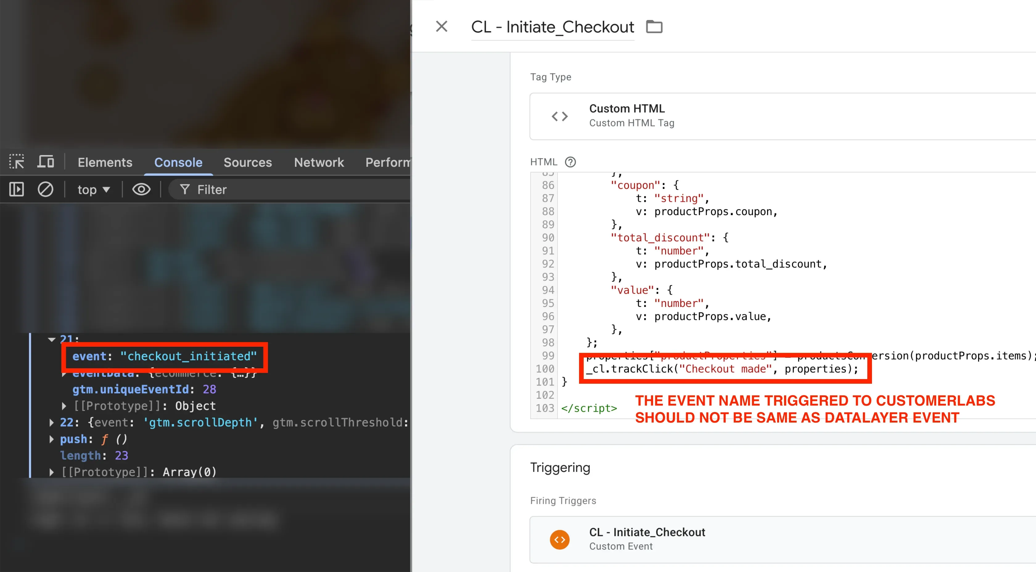Click the "total_discount" key in code
The height and width of the screenshot is (572, 1036).
(660, 238)
